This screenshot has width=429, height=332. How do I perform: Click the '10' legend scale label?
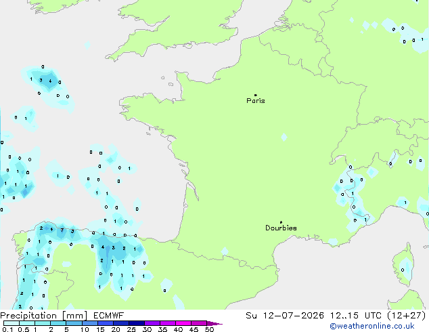tap(85, 329)
